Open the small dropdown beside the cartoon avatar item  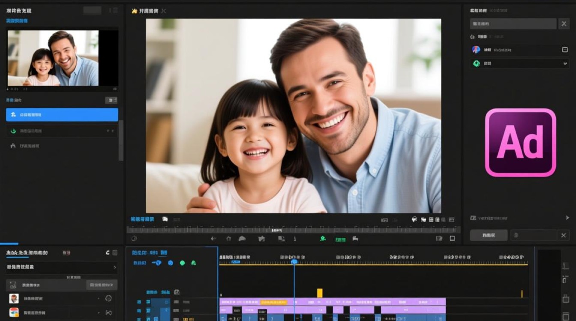tap(99, 298)
